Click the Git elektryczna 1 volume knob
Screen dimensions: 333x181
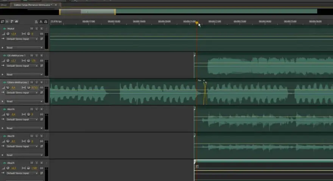8,61
